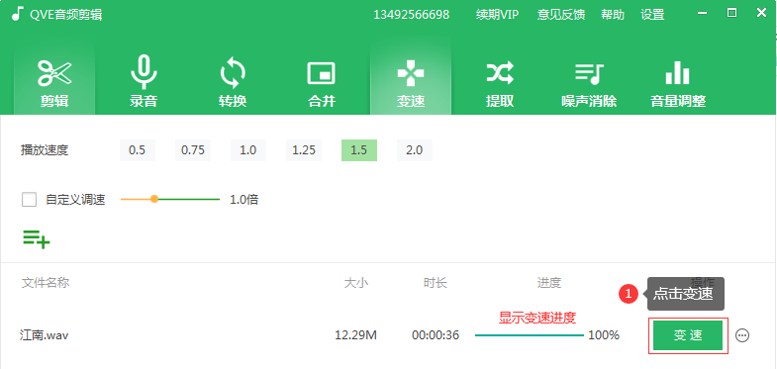This screenshot has width=777, height=369.
Task: Click the 江南.wav progress bar
Action: [x=530, y=335]
